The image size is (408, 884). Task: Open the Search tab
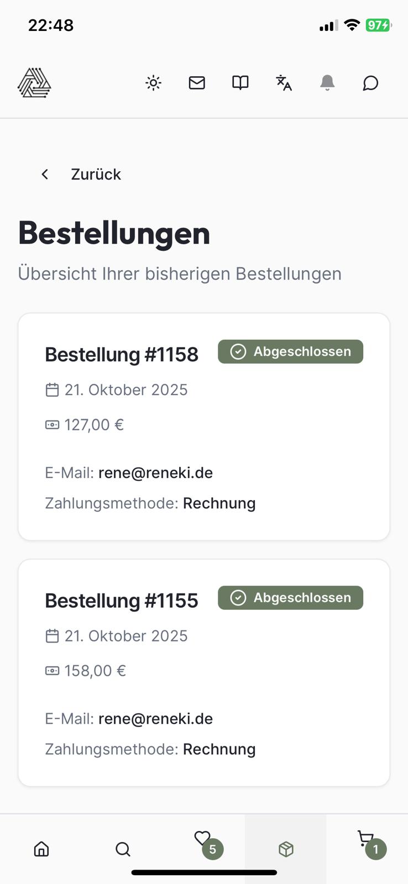(123, 849)
